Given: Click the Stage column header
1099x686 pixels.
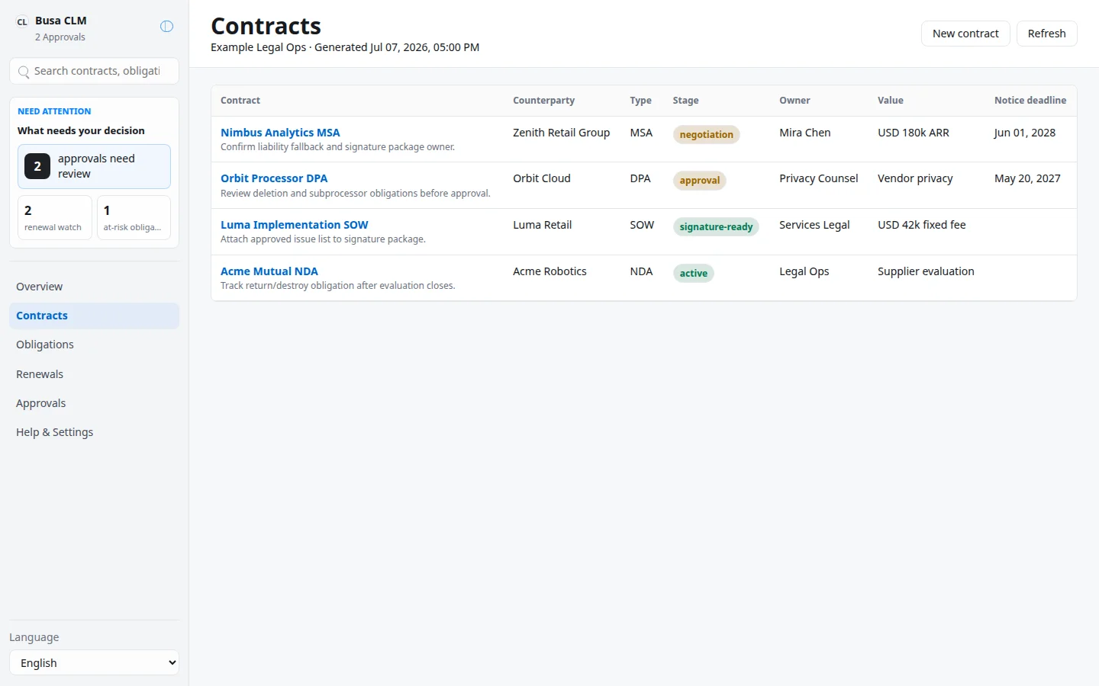Looking at the screenshot, I should [685, 101].
